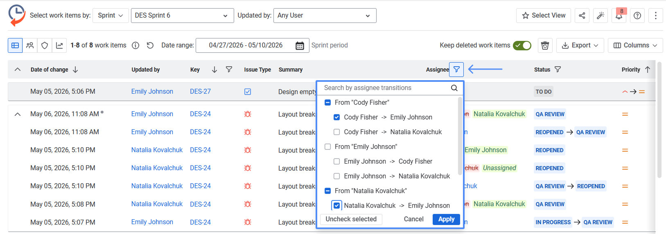Click Cancel in assignee filter
This screenshot has width=666, height=234.
[x=413, y=219]
